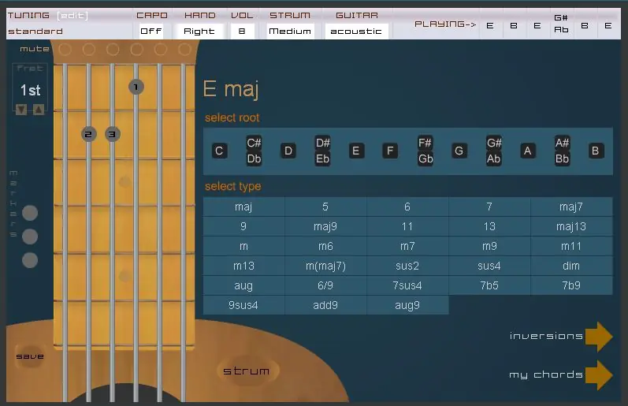The height and width of the screenshot is (406, 628).
Task: Toggle mute circle for third string
Action: click(113, 50)
